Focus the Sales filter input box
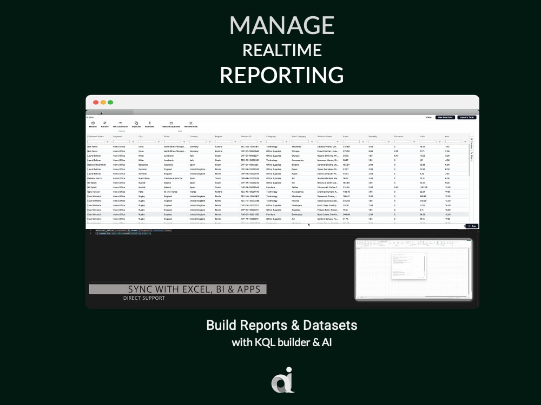Screen dimensions: 541x405 coord(351,141)
